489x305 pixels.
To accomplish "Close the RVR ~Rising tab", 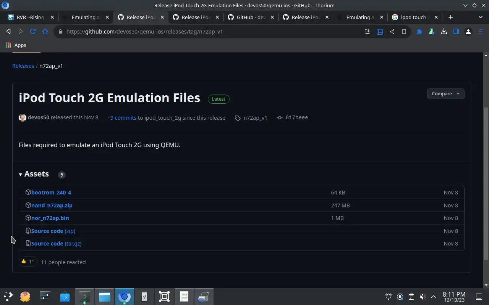I will tap(53, 17).
